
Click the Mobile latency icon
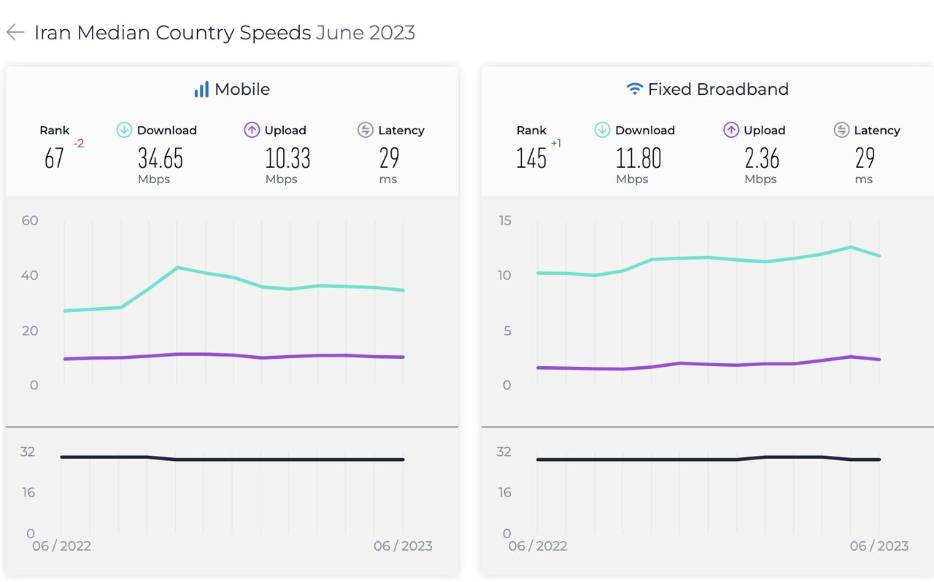coord(366,130)
